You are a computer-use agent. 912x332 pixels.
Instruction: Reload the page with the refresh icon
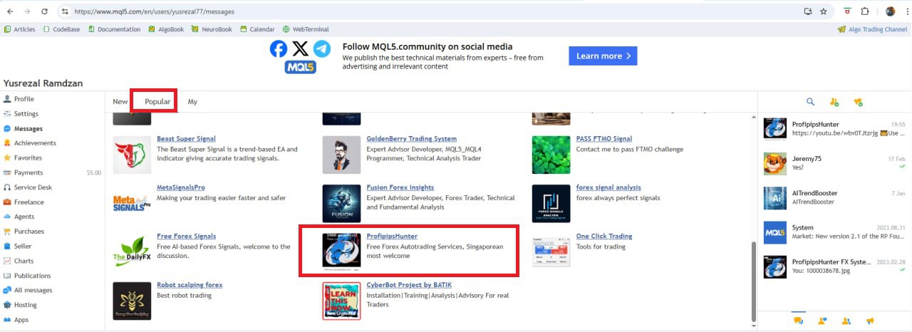[44, 11]
